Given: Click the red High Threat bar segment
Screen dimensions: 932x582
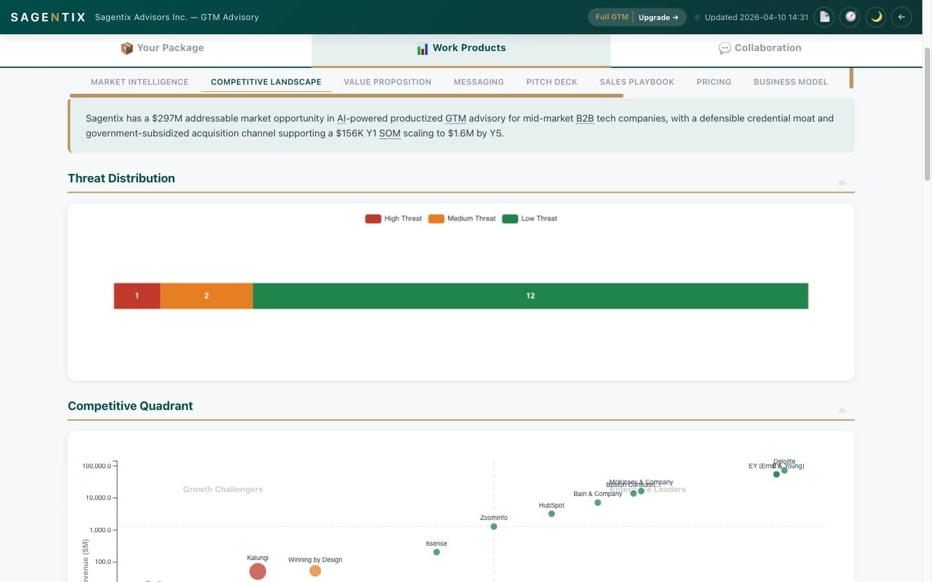Looking at the screenshot, I should pyautogui.click(x=137, y=296).
